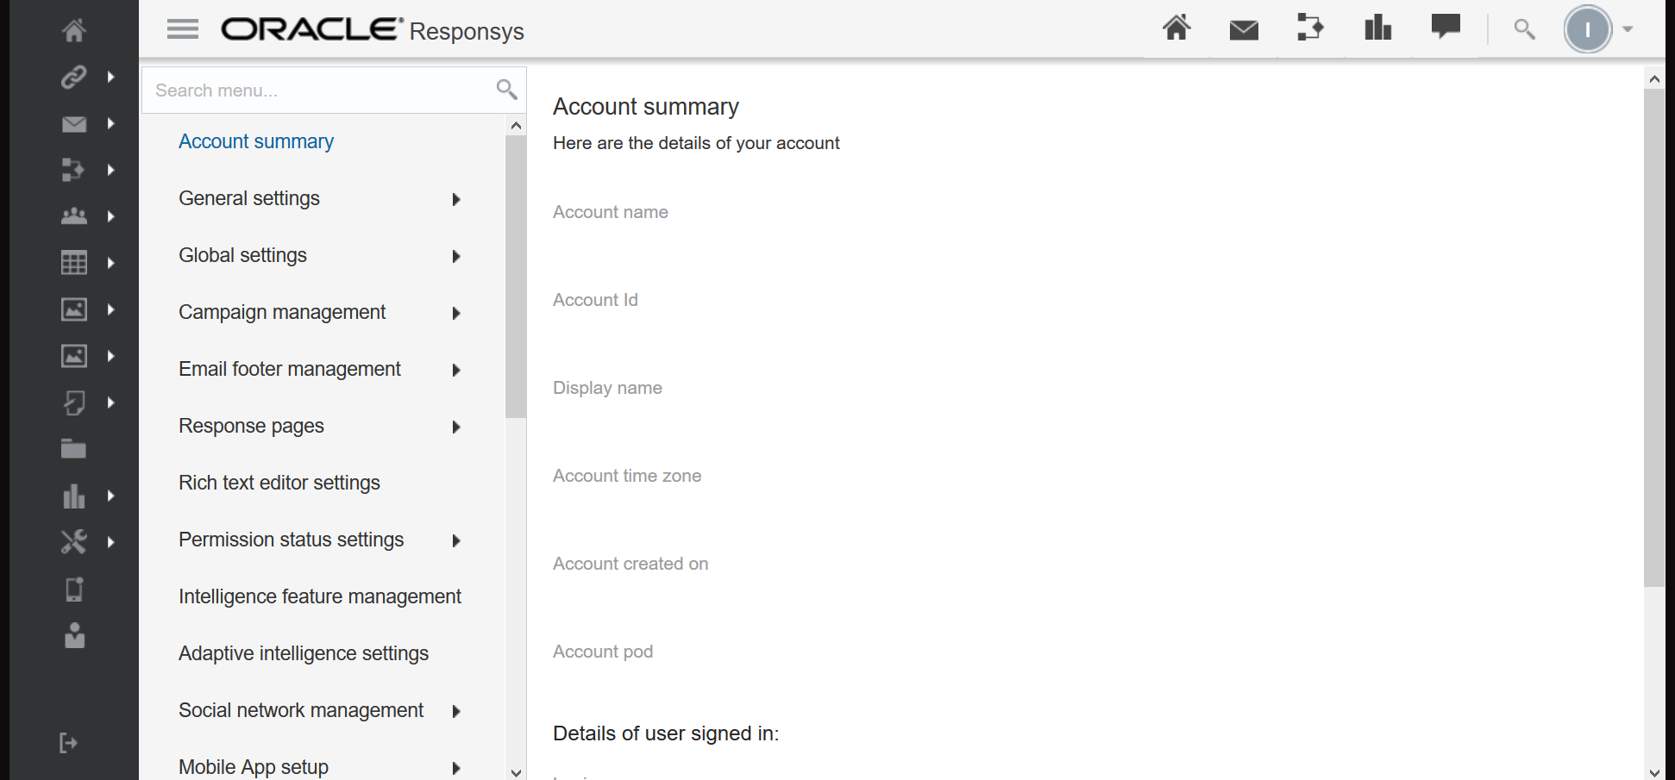The height and width of the screenshot is (780, 1675).
Task: Open the Data tables grid icon in the sidebar
Action: 73,263
